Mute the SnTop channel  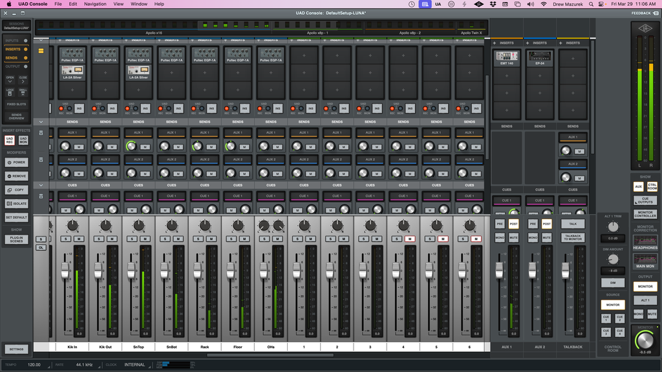pyautogui.click(x=145, y=239)
